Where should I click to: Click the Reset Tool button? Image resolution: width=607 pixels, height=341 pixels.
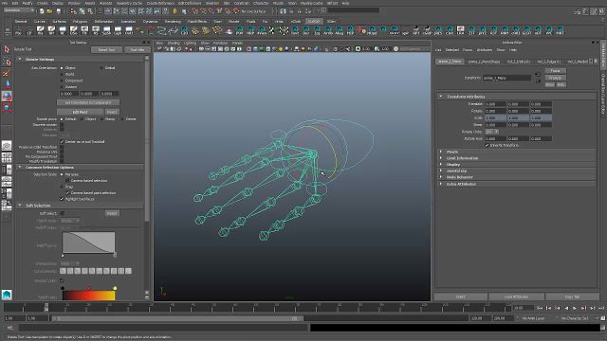pos(106,50)
